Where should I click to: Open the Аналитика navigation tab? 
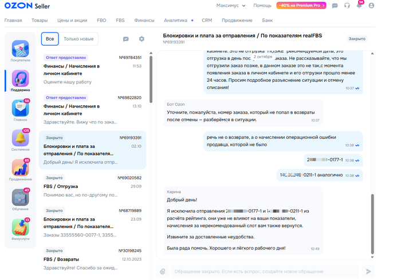175,20
